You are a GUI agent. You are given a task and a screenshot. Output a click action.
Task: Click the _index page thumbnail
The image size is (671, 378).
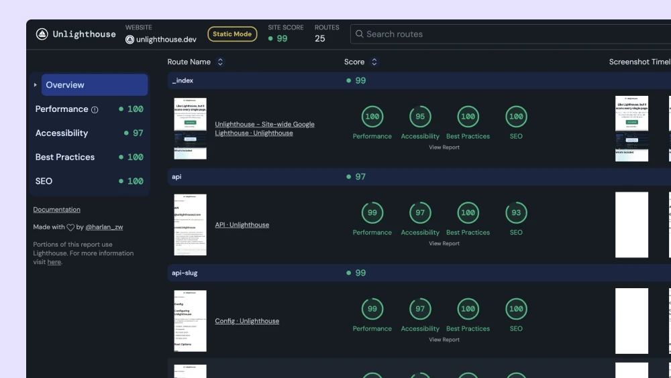190,129
